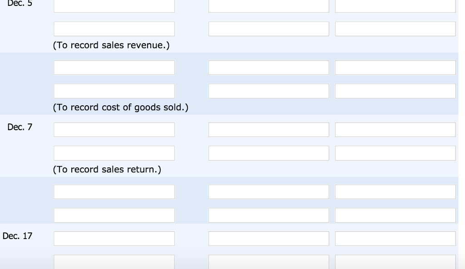Click the debit field in the Dec. 5 row

(268, 5)
